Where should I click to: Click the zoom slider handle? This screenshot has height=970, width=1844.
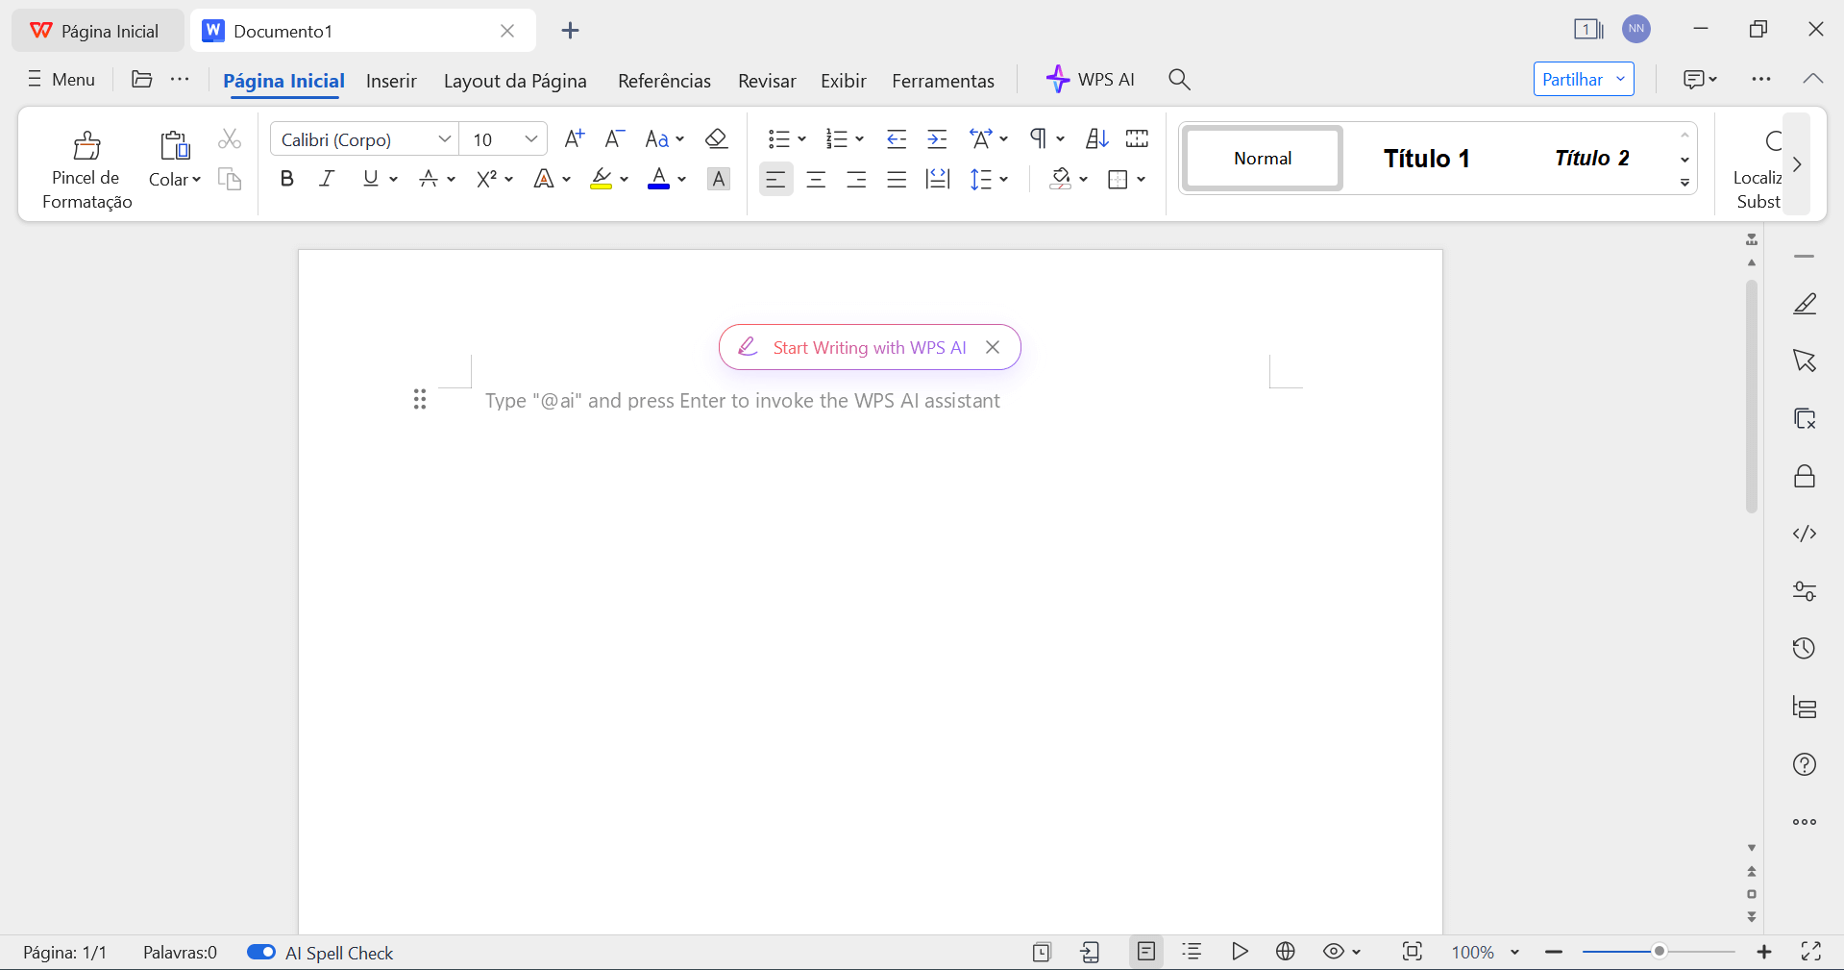point(1659,951)
